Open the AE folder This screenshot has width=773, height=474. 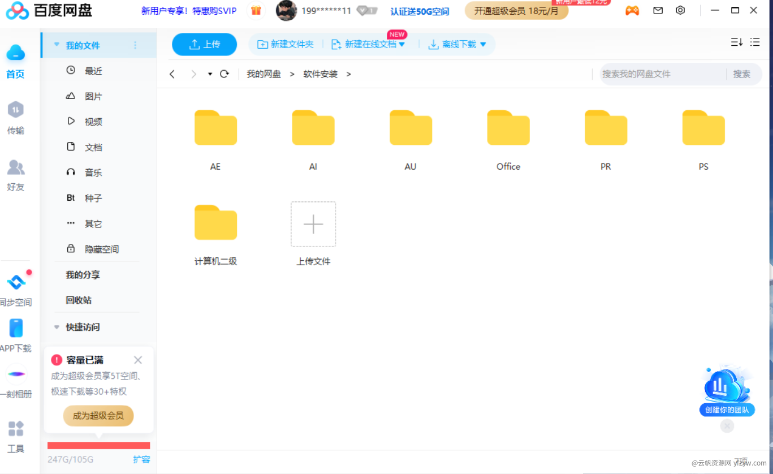[x=215, y=128]
